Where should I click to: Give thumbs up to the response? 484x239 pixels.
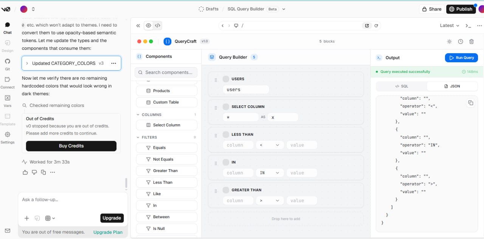(25, 172)
